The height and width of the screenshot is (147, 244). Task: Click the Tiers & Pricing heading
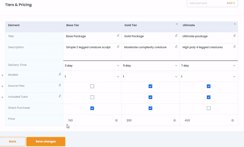[x=18, y=5]
